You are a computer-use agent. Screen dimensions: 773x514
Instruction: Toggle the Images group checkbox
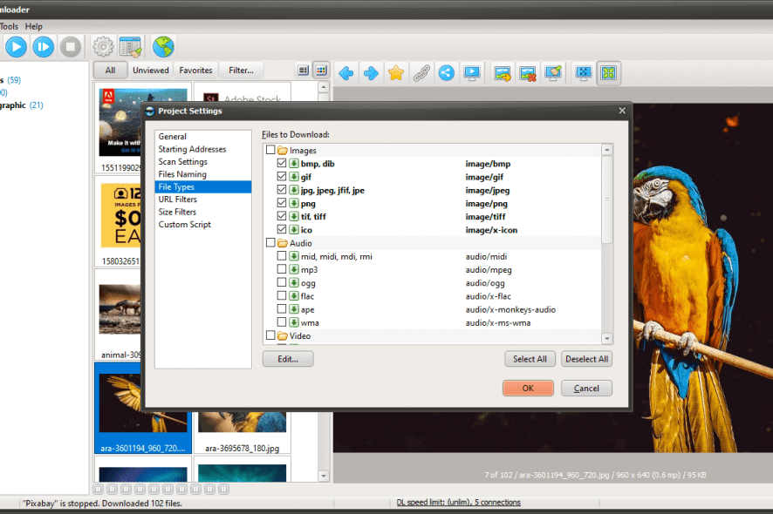click(x=270, y=150)
